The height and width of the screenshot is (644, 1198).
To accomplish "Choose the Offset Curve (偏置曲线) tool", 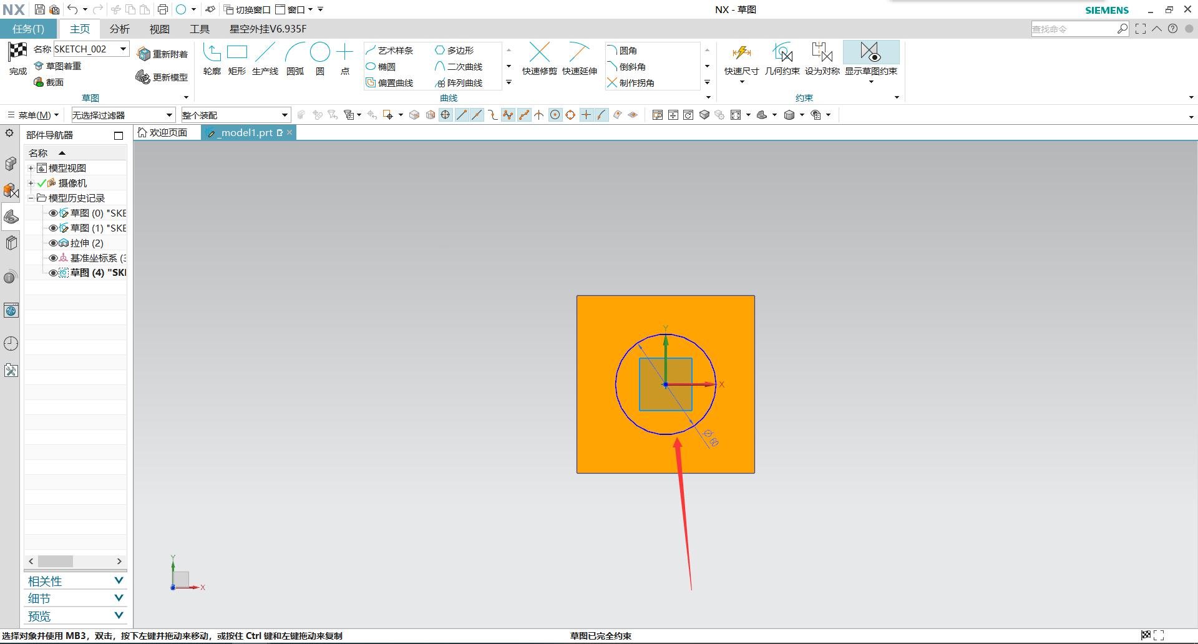I will click(389, 83).
